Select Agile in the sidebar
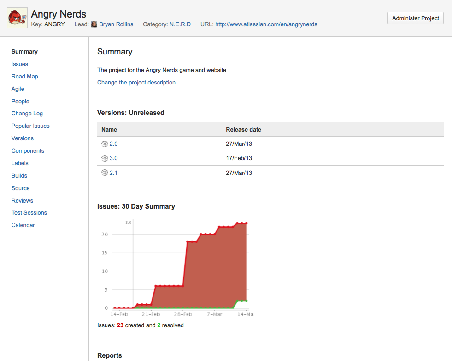This screenshot has width=452, height=361. click(x=18, y=89)
